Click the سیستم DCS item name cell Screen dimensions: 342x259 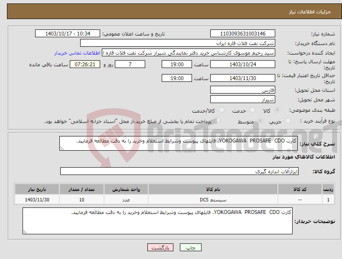pyautogui.click(x=213, y=200)
